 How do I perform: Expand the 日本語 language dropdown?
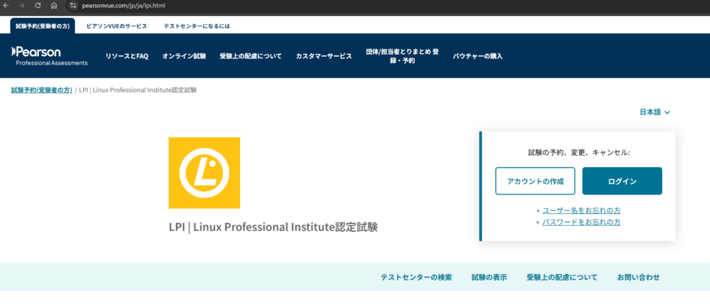click(x=655, y=112)
